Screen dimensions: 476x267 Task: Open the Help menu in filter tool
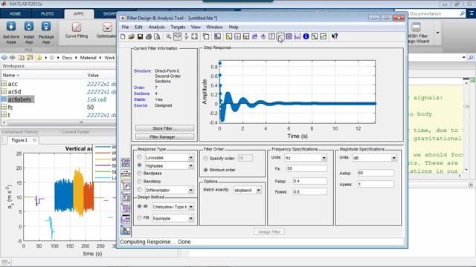234,27
